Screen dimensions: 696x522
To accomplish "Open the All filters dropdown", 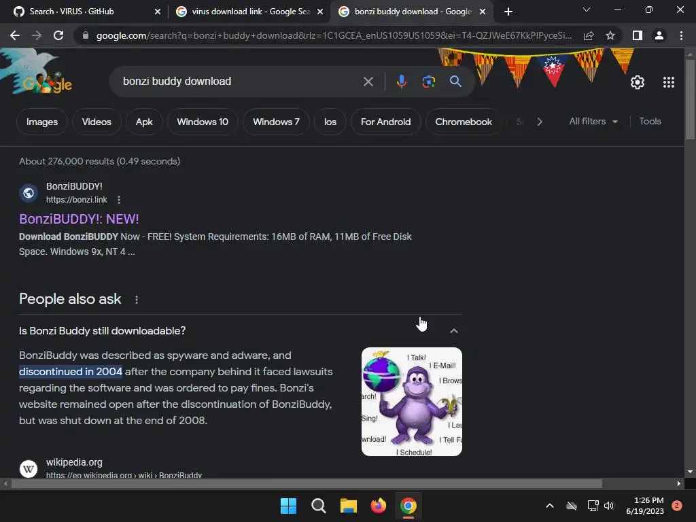I will (x=593, y=121).
